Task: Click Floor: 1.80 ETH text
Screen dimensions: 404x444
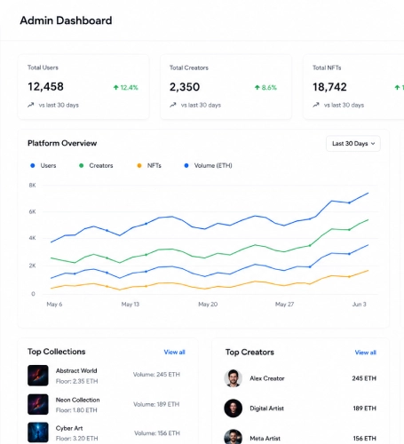Action: coord(76,410)
